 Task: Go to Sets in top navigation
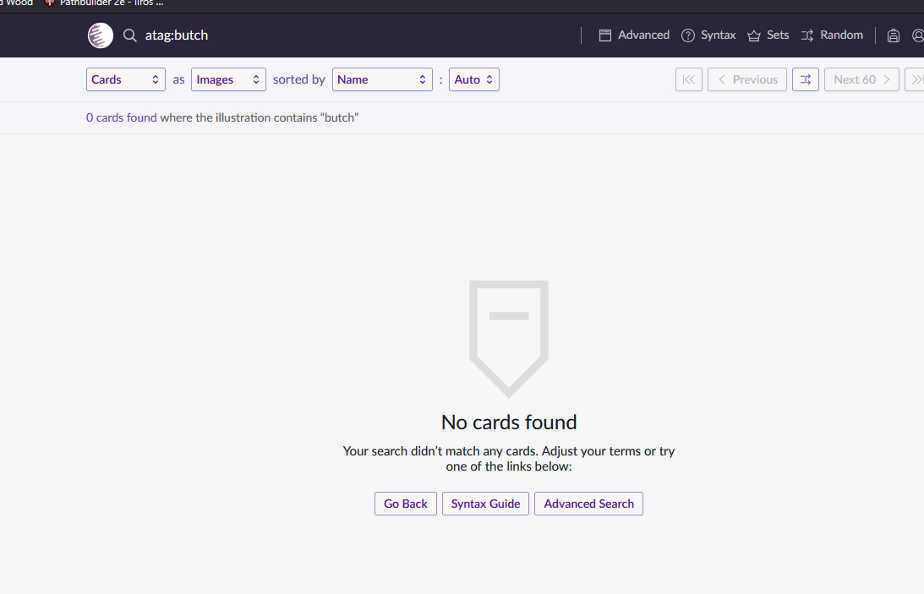tap(768, 35)
